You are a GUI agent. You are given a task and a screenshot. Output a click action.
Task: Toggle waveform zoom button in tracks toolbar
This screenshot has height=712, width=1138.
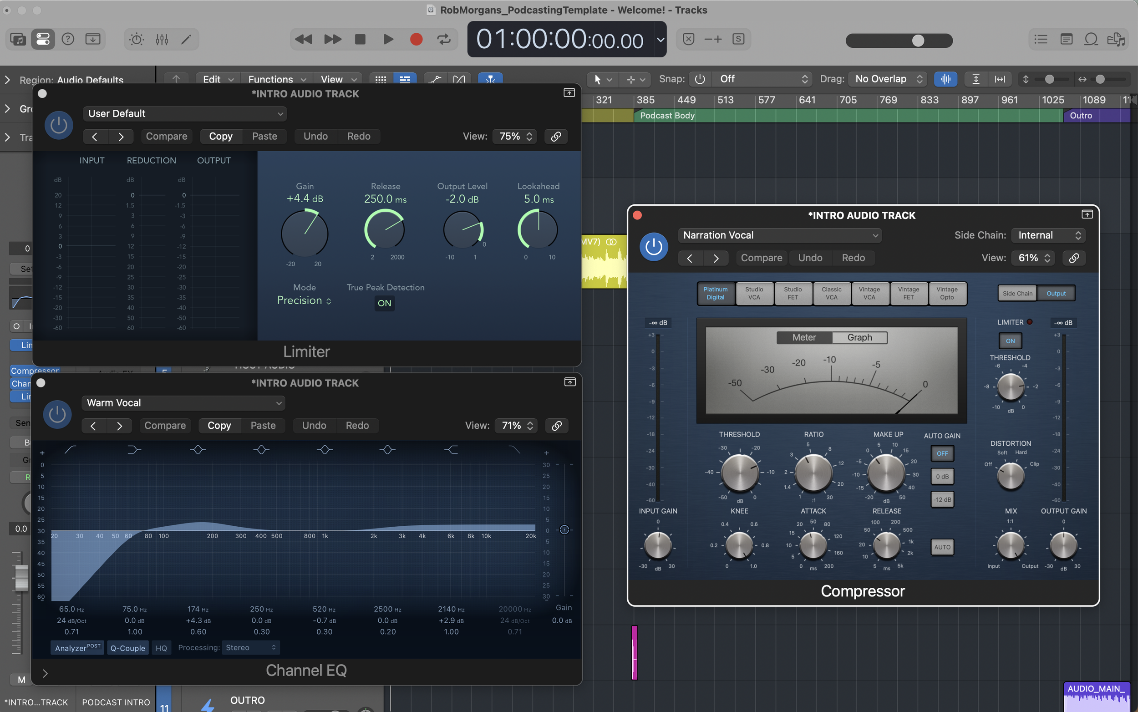[945, 79]
